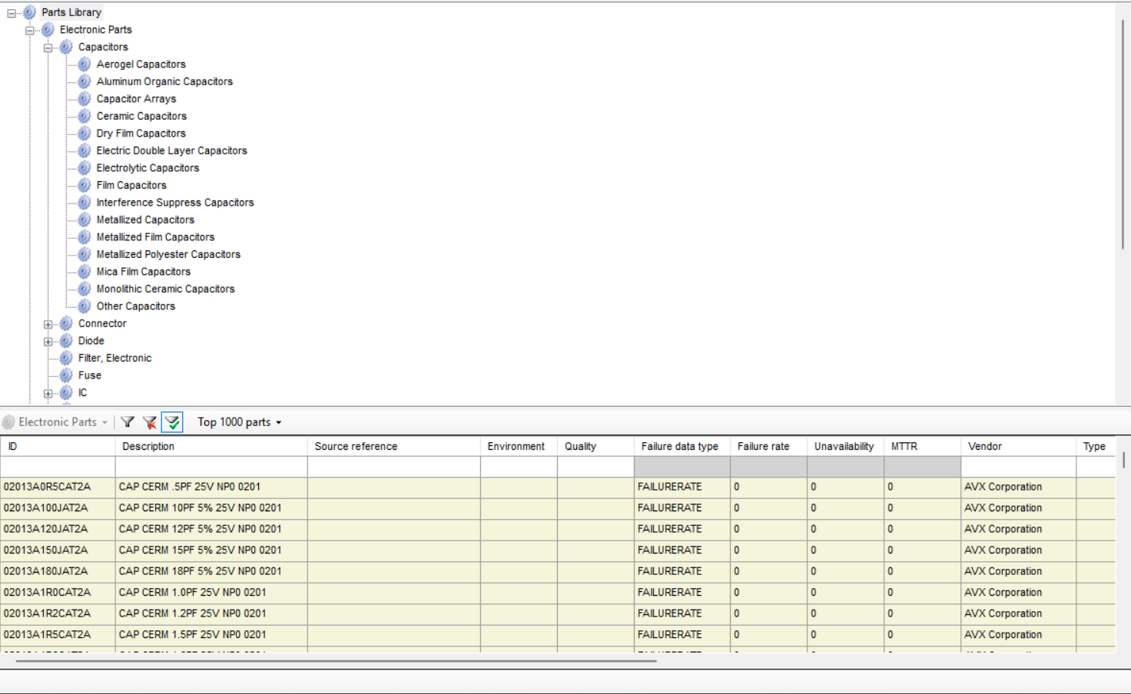Sort by Source reference column header
1131x694 pixels.
[394, 446]
